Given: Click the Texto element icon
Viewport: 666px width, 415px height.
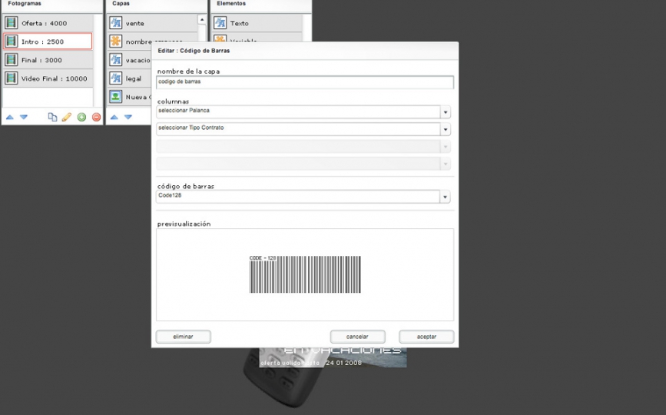Looking at the screenshot, I should coord(220,23).
